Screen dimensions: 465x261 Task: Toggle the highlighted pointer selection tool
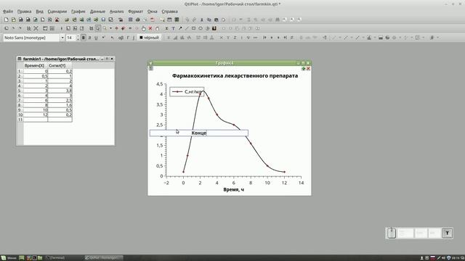97,28
